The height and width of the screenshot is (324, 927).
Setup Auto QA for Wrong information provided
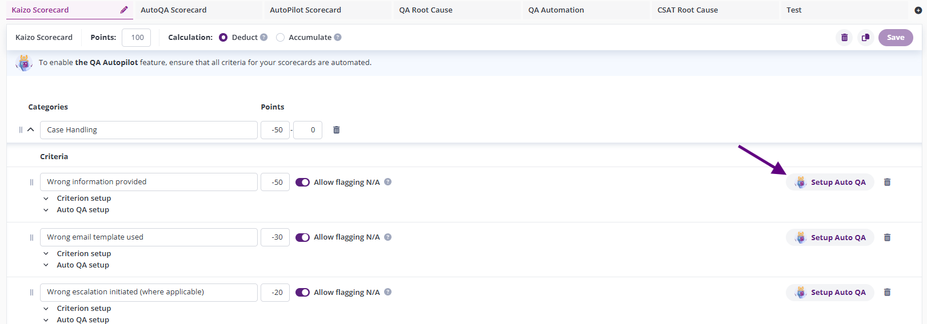(830, 182)
